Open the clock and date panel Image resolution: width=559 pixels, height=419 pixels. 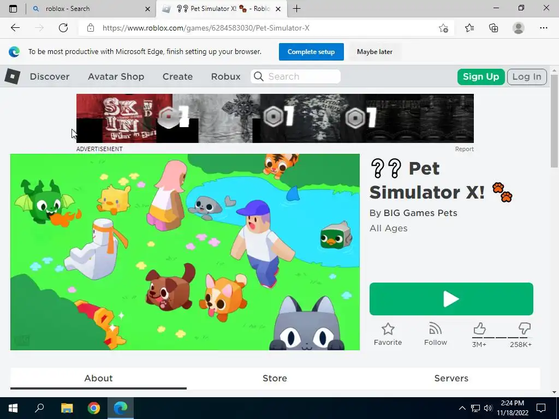tap(512, 408)
